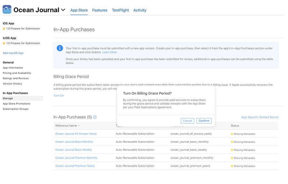Open App-Specific Shared Secret link
This screenshot has width=288, height=184.
pos(260,117)
